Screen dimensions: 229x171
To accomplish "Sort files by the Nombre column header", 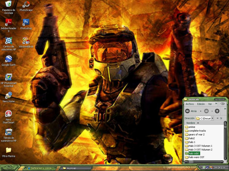I will (x=204, y=123).
